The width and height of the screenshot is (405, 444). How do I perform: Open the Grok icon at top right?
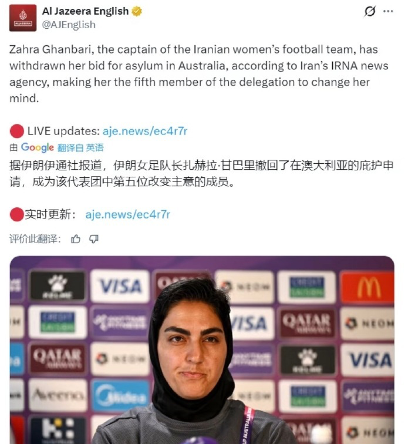(370, 11)
